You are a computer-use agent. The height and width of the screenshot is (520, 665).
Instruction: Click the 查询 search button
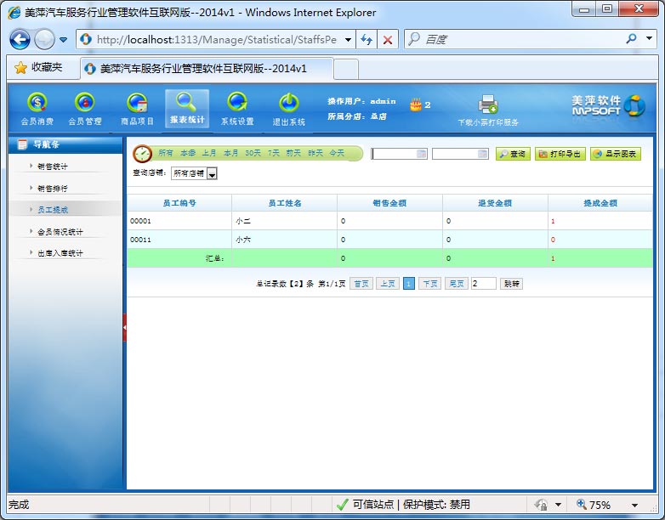[x=513, y=154]
